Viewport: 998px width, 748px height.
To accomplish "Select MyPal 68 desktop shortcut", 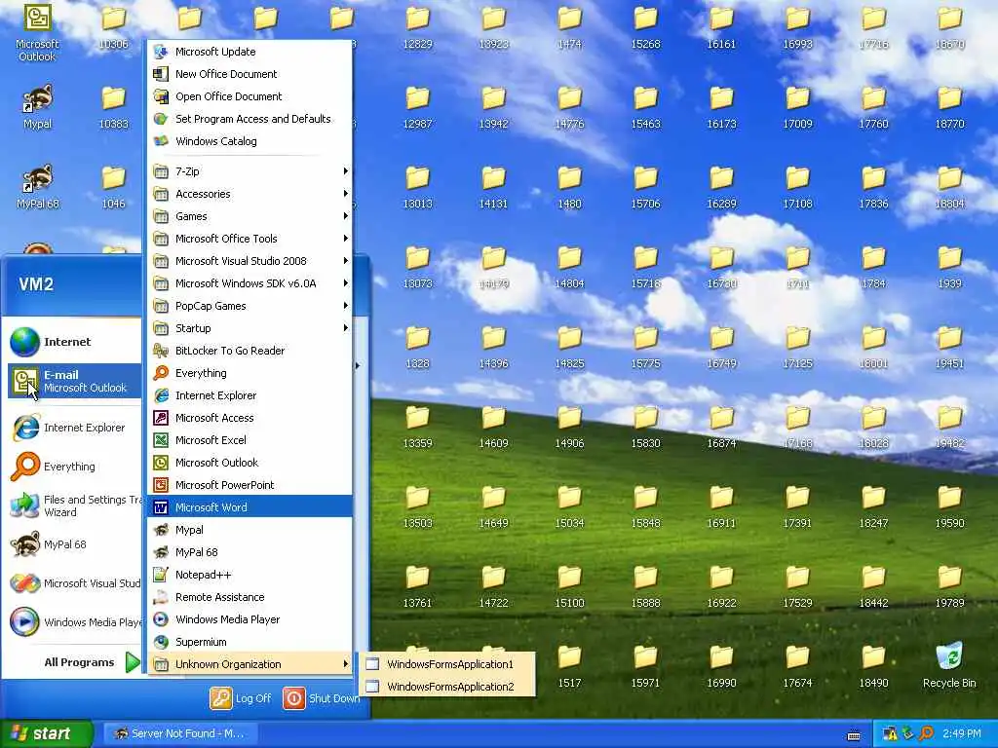I will point(37,187).
